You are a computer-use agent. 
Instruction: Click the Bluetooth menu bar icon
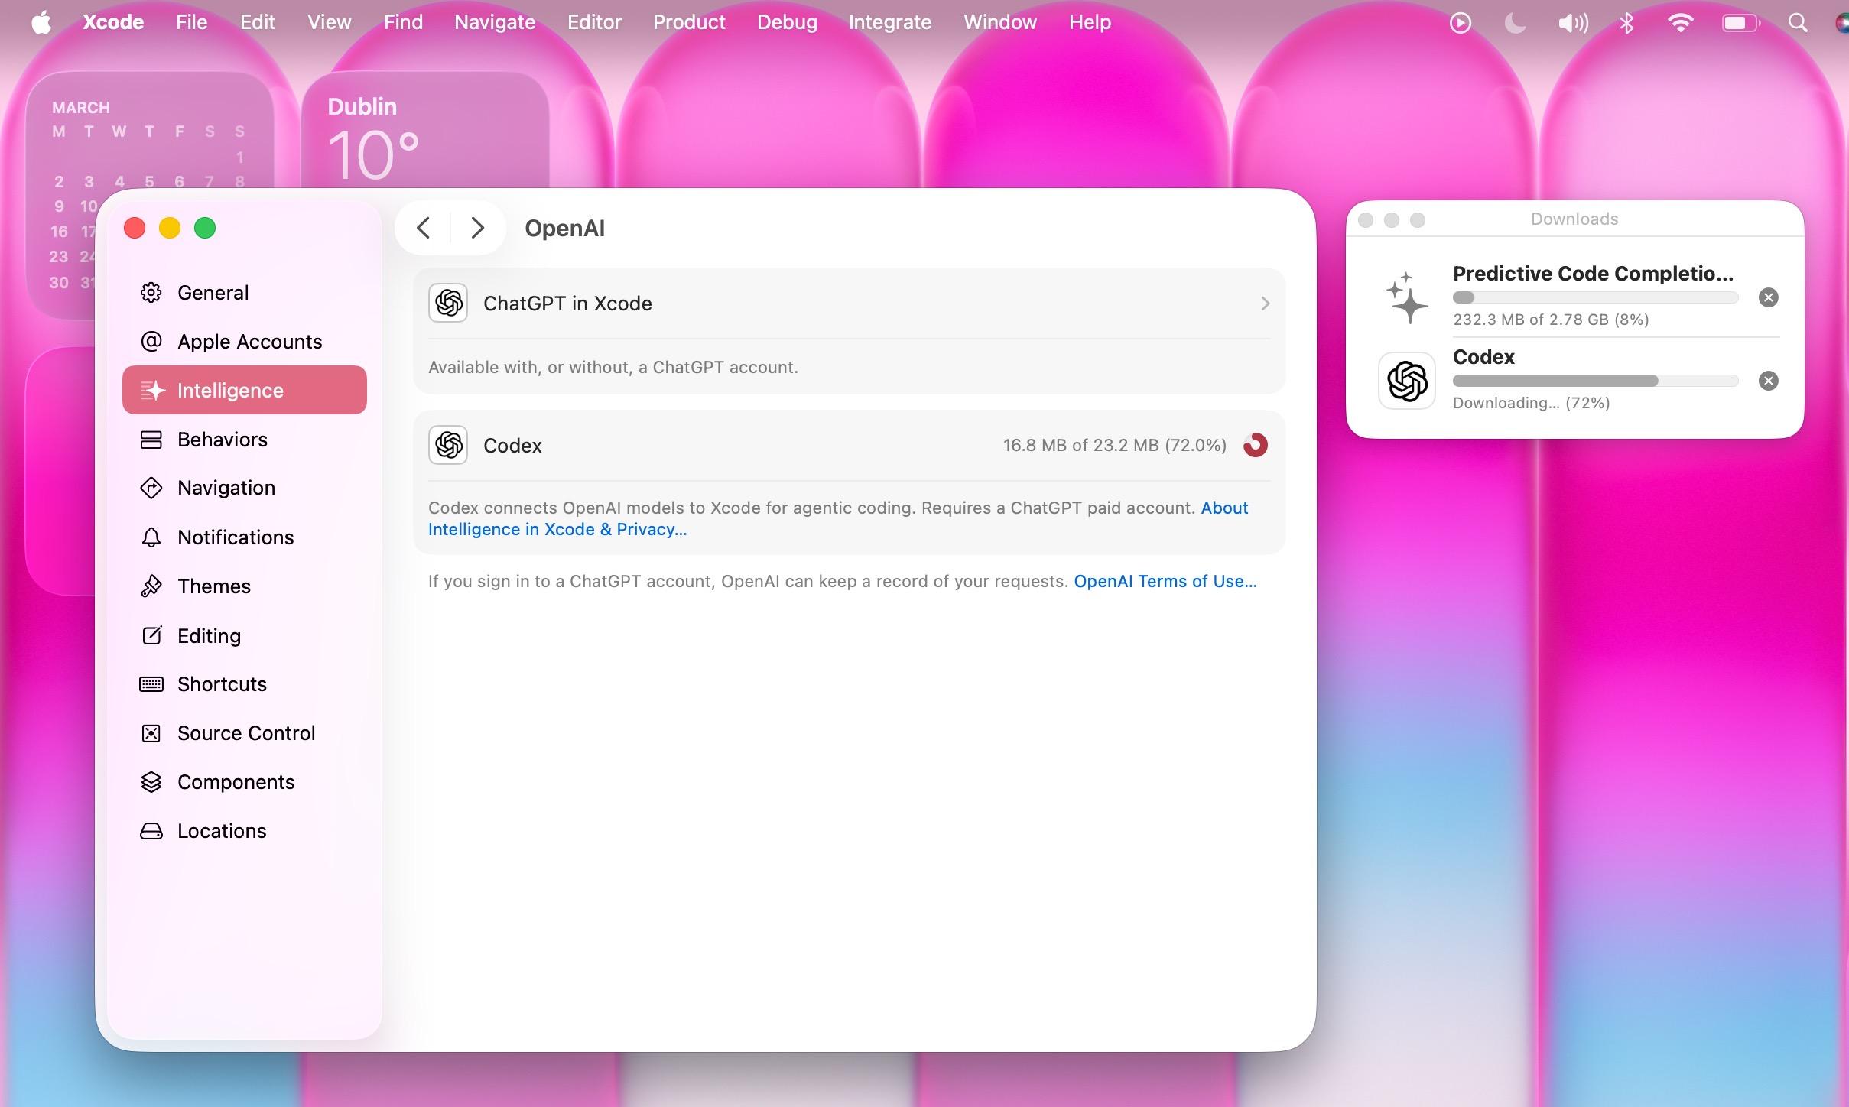pos(1627,23)
